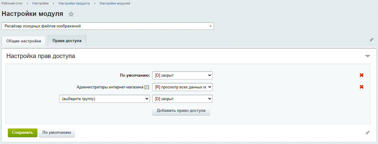Click the 'Добавить право доступа' button
Image resolution: width=378 pixels, height=144 pixels.
pos(181,111)
